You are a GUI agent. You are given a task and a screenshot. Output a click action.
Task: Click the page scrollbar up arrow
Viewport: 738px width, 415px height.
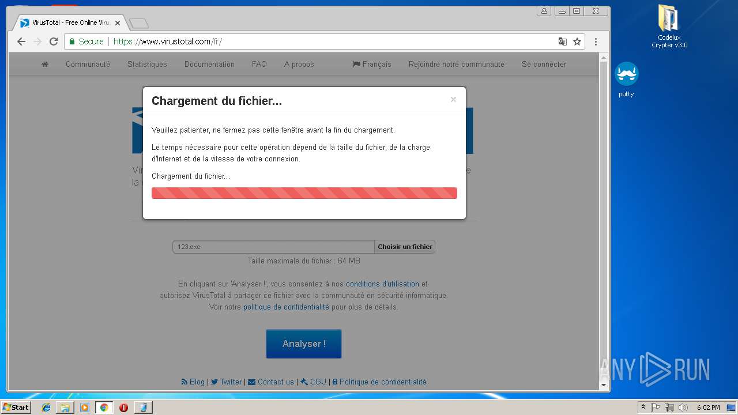point(604,58)
